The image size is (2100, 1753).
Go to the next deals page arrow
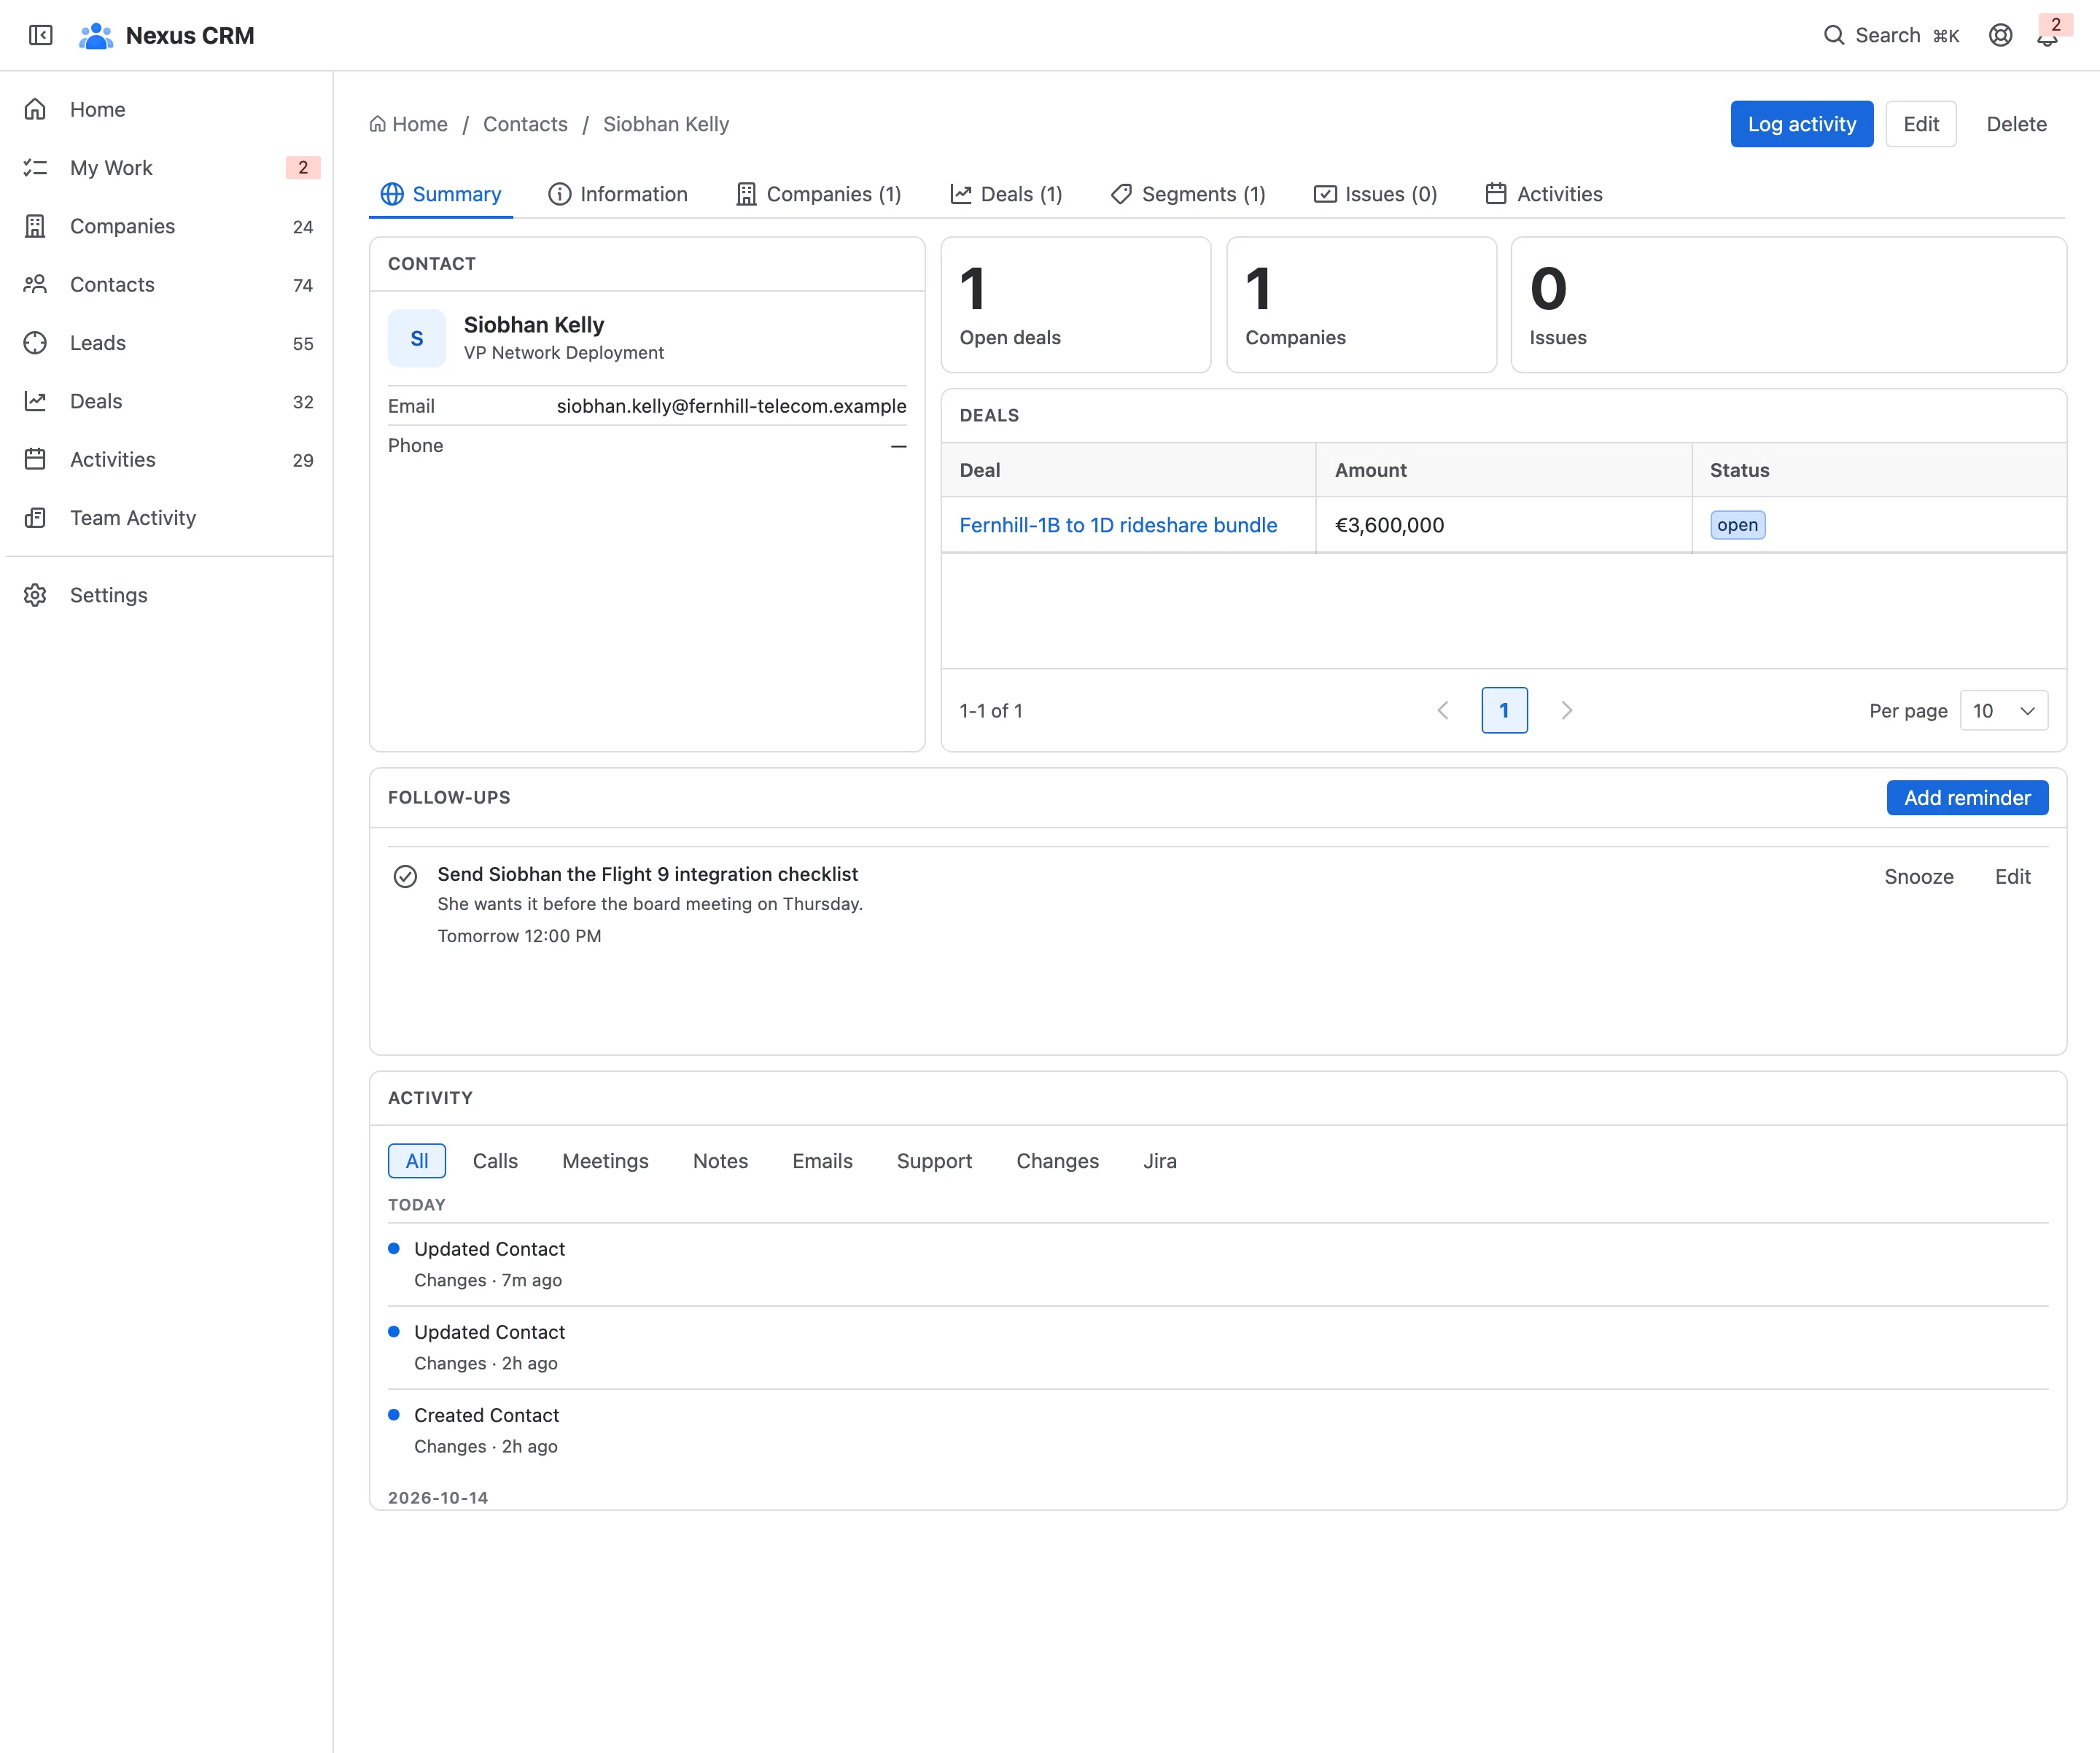coord(1566,710)
